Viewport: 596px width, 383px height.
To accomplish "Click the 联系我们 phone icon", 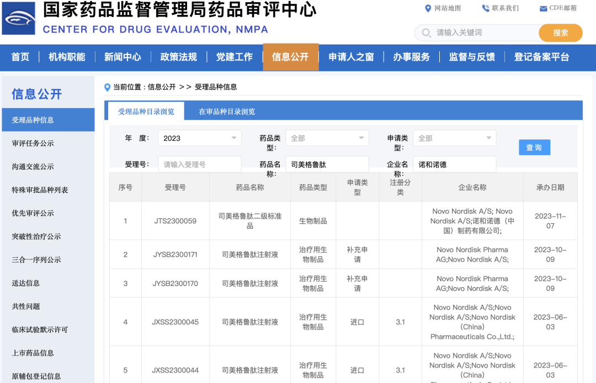I will (x=486, y=8).
